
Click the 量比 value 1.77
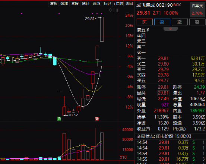pyautogui.click(x=201, y=93)
